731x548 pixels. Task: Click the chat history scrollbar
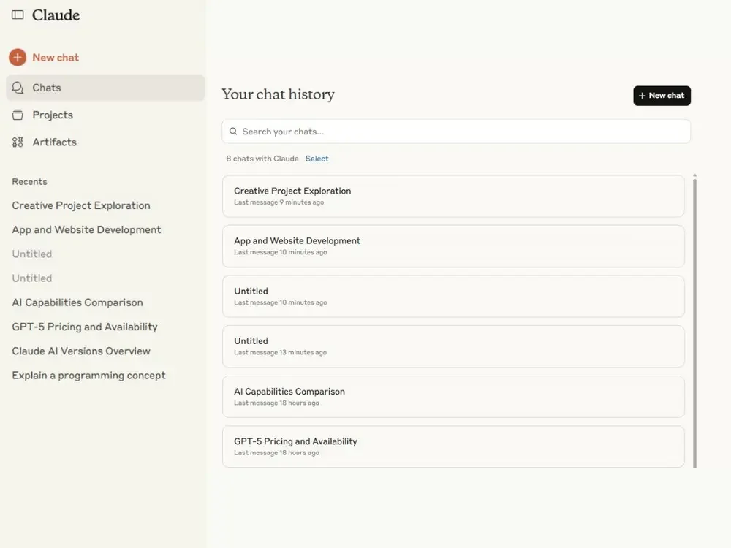694,323
